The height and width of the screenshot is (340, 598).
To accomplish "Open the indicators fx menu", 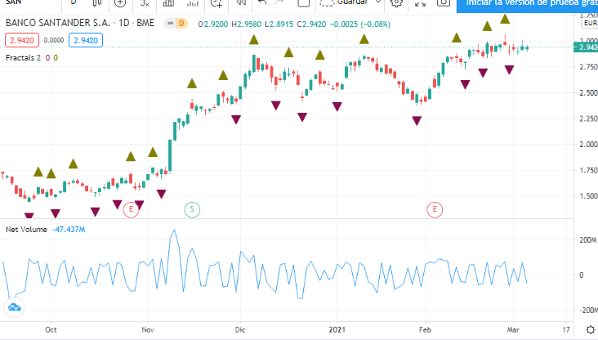I will (145, 3).
